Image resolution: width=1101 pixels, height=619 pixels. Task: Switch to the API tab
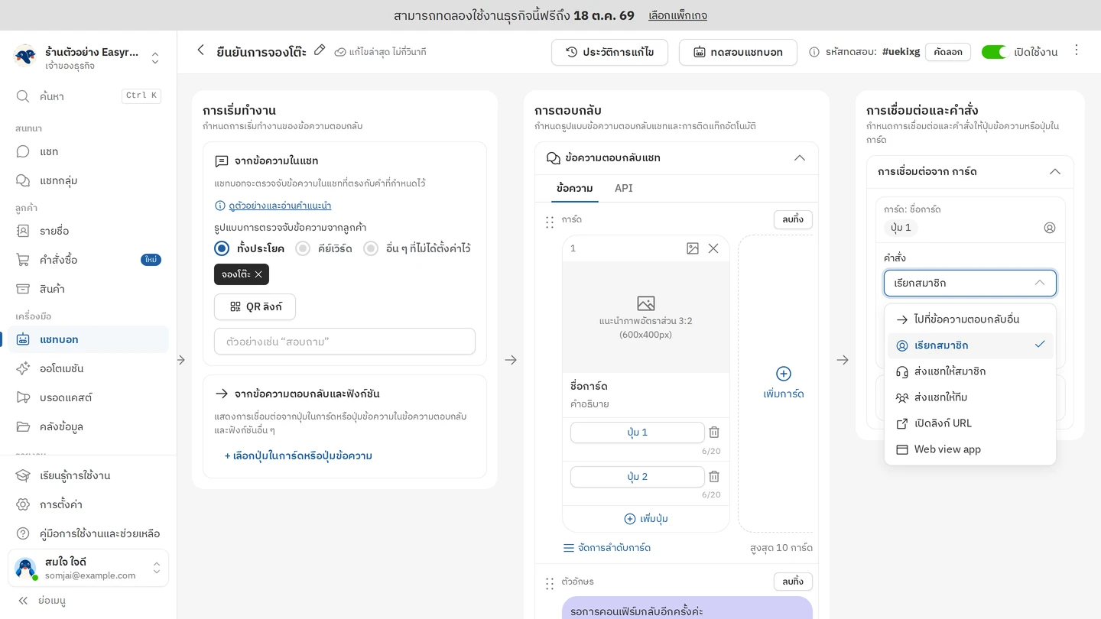pos(624,188)
